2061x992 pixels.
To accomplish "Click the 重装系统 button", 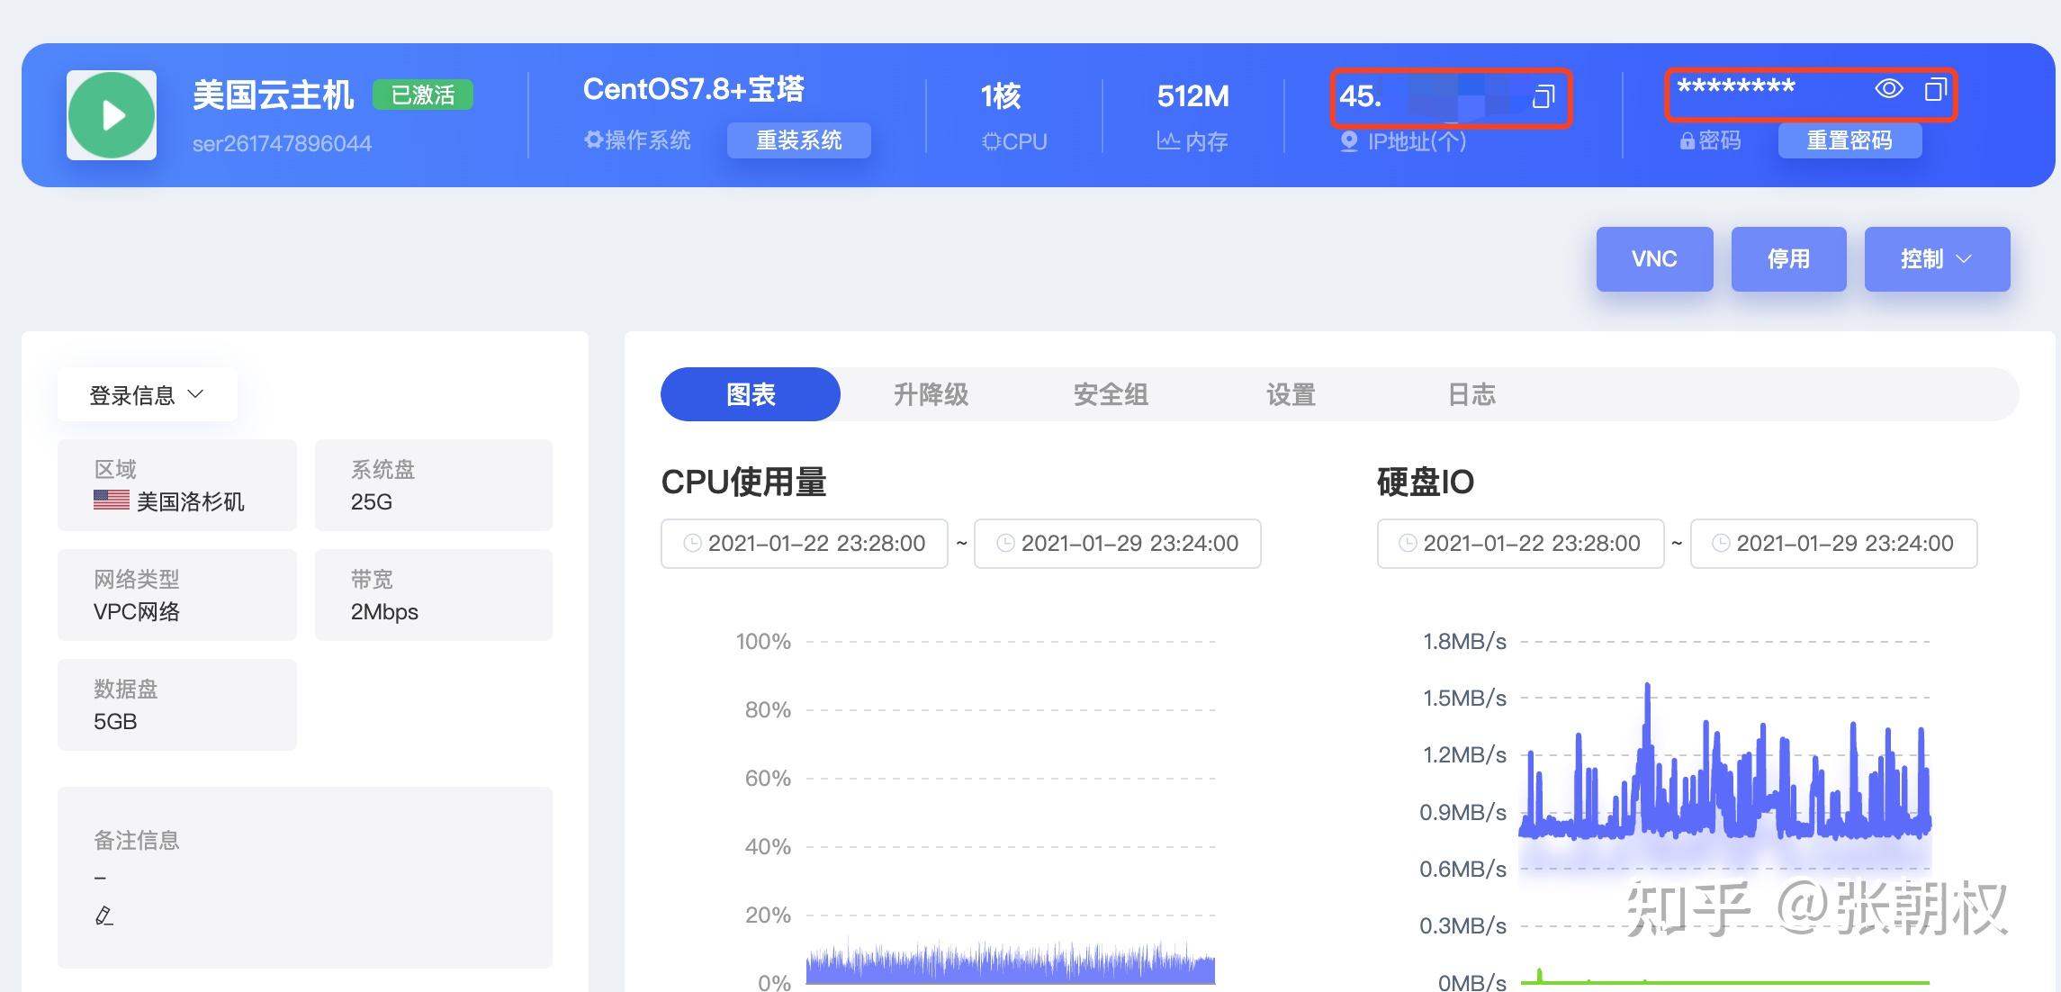I will (798, 140).
